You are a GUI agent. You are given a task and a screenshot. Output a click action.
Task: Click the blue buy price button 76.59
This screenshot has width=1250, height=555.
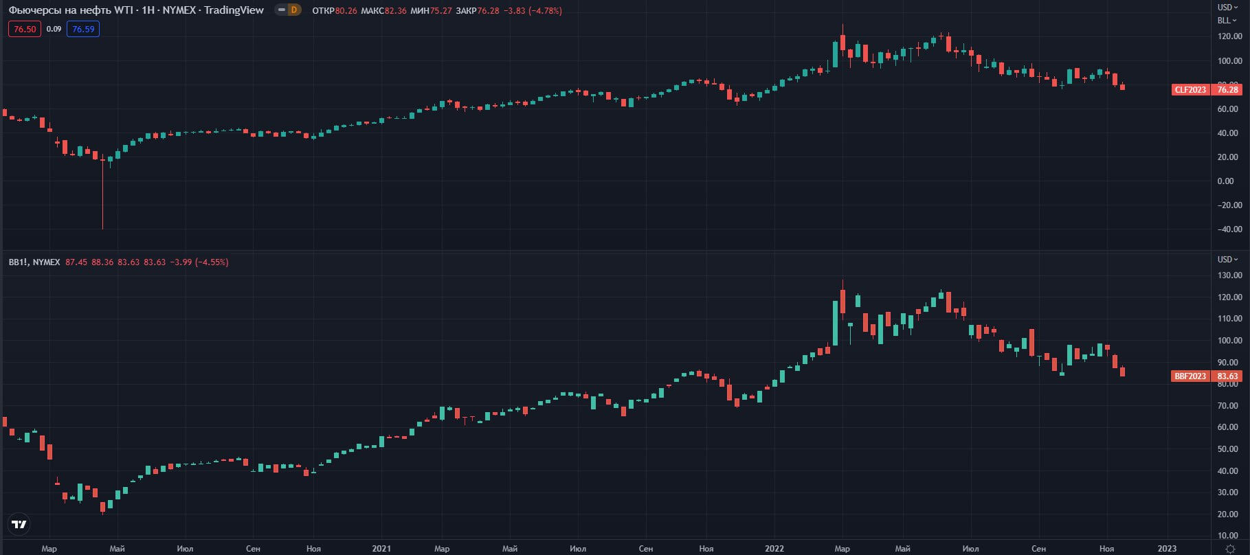point(83,30)
